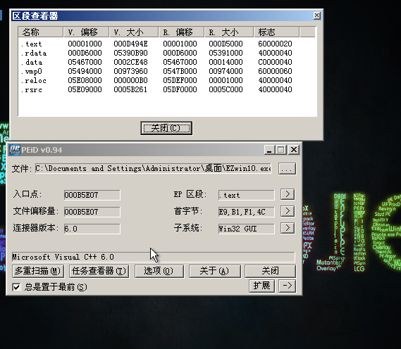Sort by the R. 偏移 column header
Image resolution: width=401 pixels, height=349 pixels.
click(x=182, y=32)
